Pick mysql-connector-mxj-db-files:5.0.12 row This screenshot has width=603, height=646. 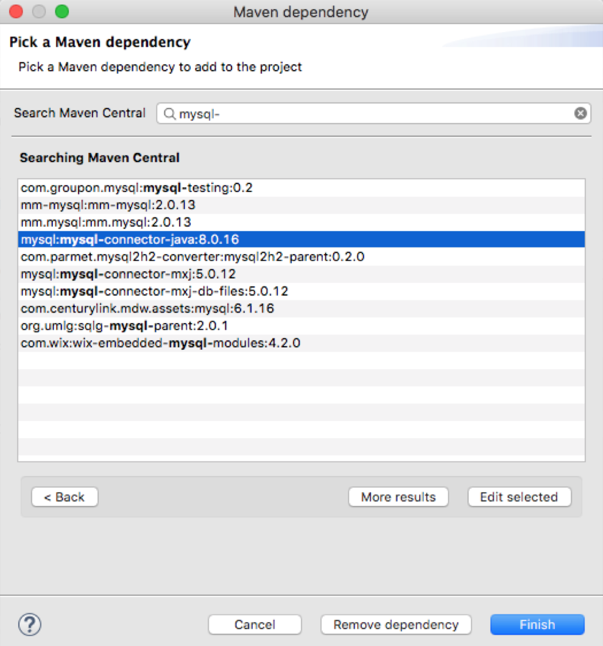[x=301, y=291]
